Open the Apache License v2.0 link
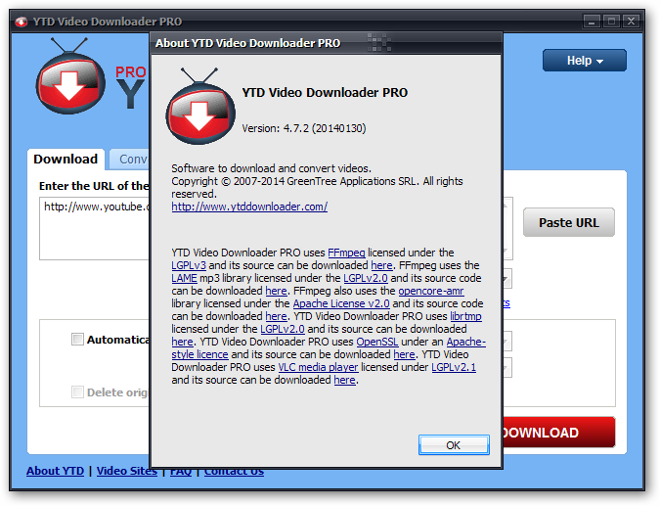 click(341, 303)
